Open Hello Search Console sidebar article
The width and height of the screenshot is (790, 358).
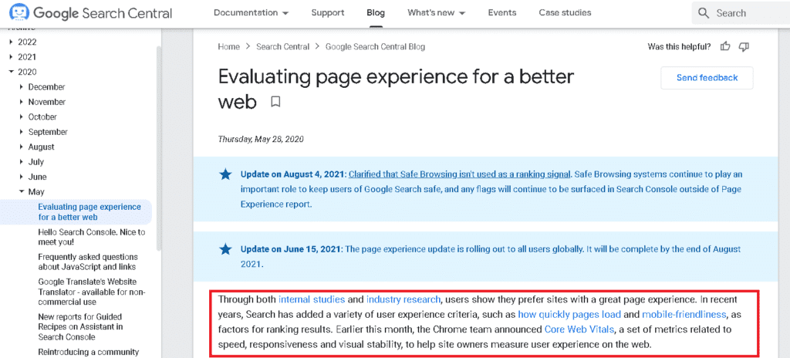[92, 237]
